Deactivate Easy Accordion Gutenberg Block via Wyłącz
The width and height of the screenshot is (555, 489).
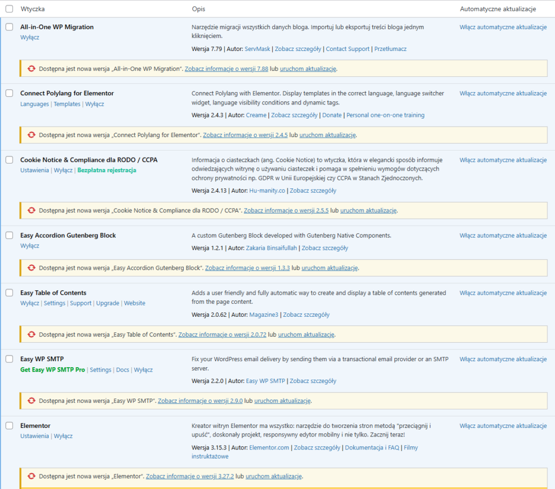click(x=30, y=246)
